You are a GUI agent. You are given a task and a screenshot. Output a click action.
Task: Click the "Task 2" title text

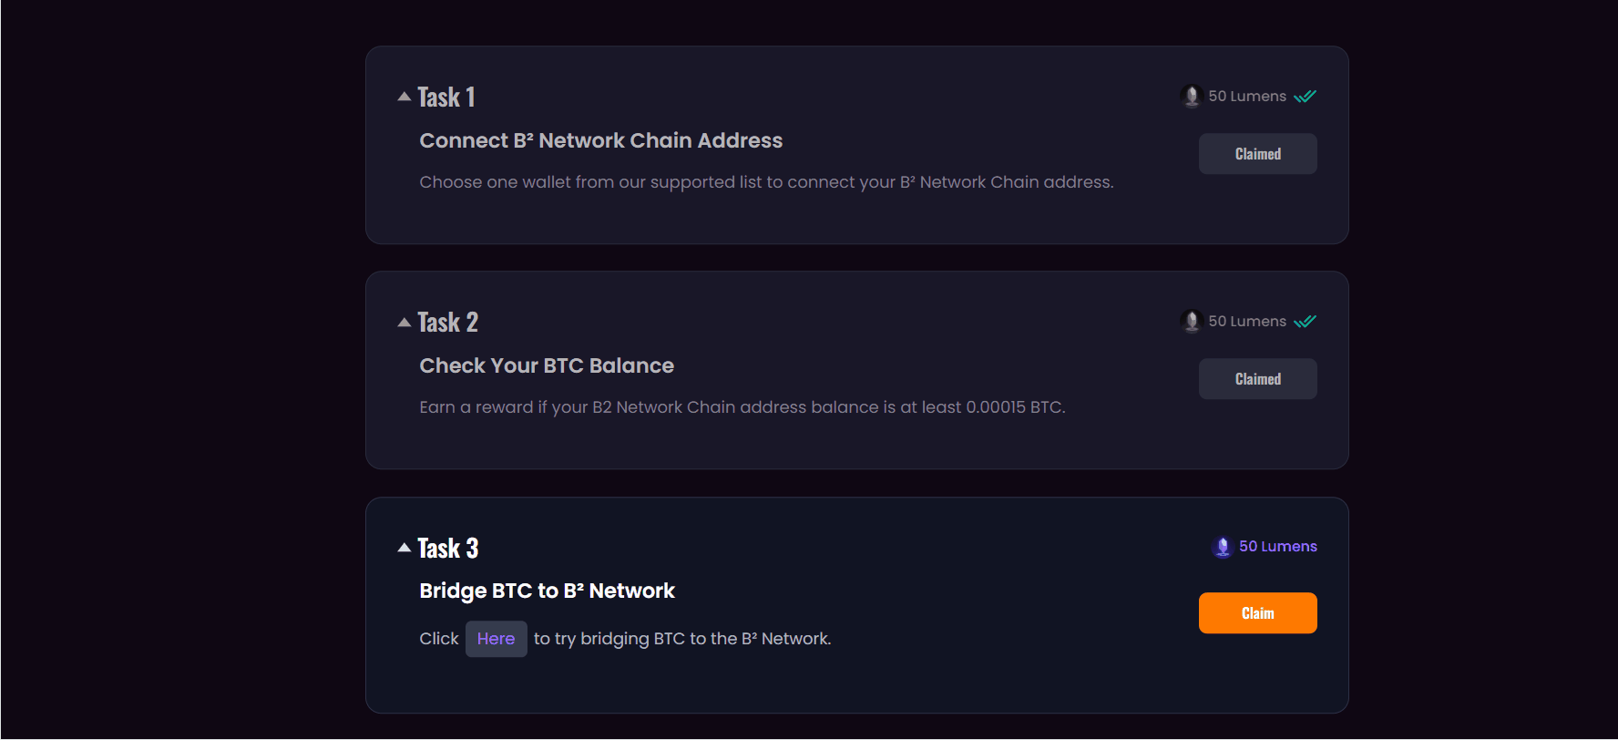(x=447, y=323)
